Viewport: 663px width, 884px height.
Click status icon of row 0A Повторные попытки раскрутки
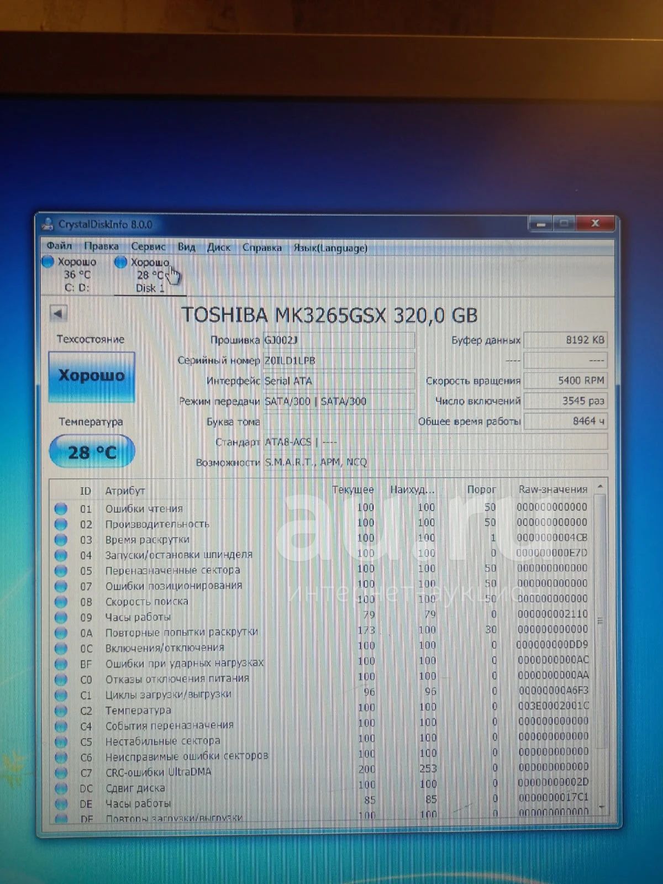point(61,633)
